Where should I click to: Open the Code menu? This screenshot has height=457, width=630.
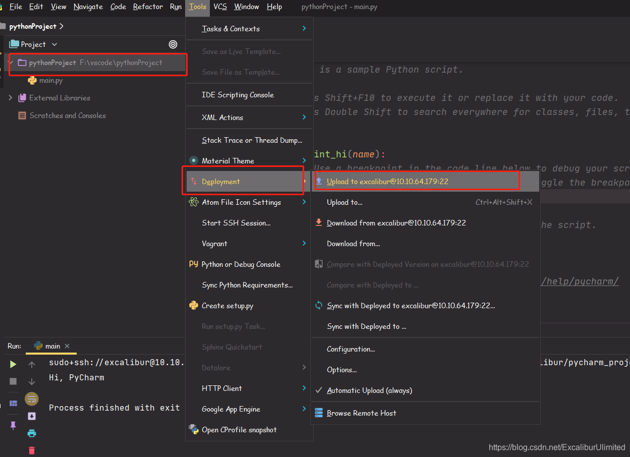point(118,7)
